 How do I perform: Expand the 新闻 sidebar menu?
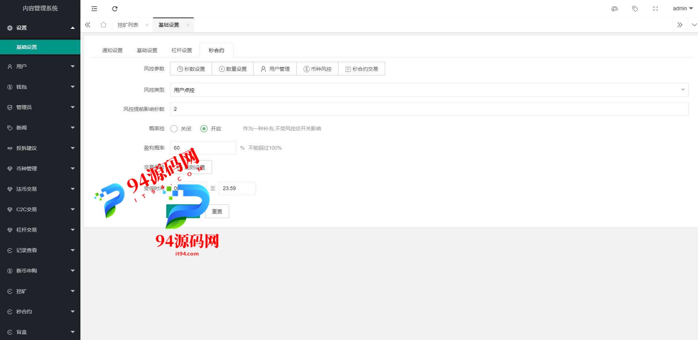pos(73,128)
